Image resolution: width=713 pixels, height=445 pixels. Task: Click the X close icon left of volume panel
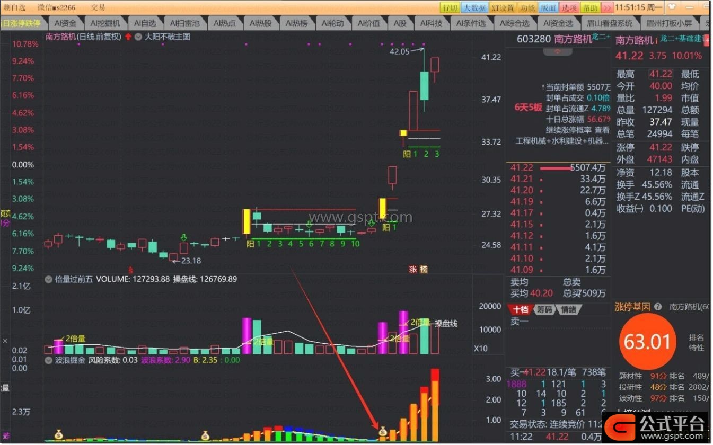pyautogui.click(x=5, y=342)
